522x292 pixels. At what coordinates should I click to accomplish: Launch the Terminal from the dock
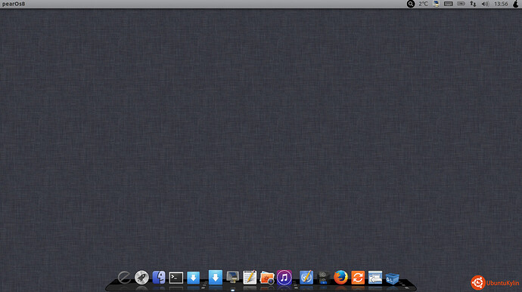pyautogui.click(x=176, y=278)
